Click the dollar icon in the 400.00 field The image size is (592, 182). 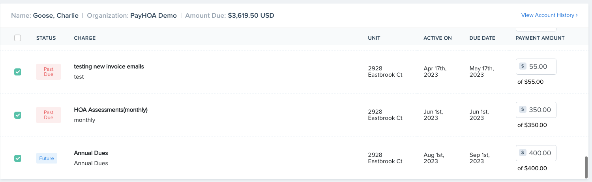coord(523,153)
